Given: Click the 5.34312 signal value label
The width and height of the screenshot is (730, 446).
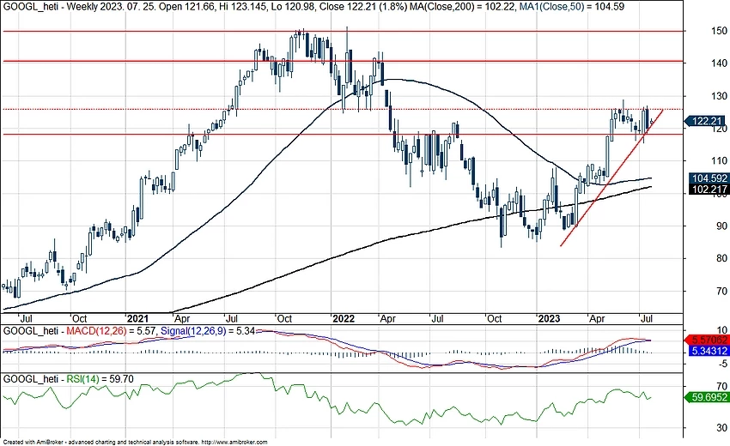Looking at the screenshot, I should click(709, 351).
